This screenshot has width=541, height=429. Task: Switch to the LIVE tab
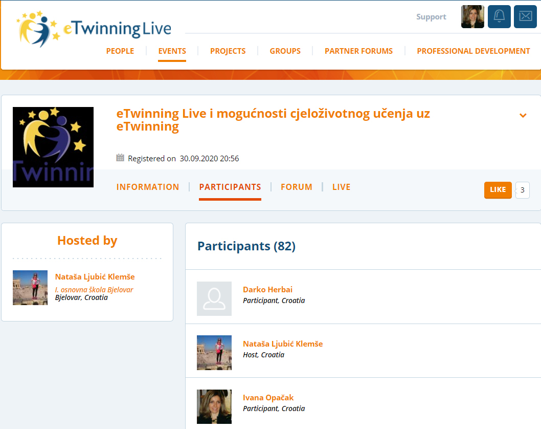[341, 187]
